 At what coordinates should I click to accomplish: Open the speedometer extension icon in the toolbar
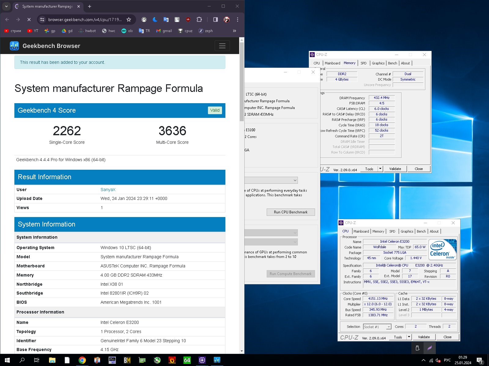(x=144, y=20)
